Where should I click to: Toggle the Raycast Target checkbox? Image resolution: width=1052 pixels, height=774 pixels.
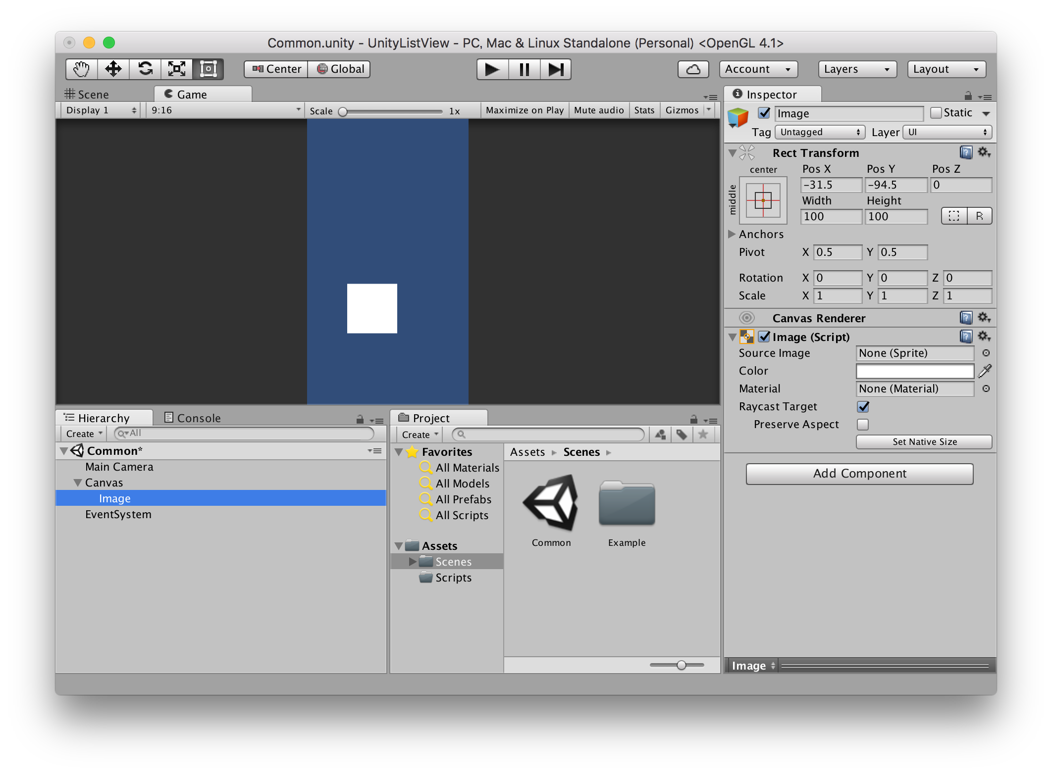click(863, 407)
